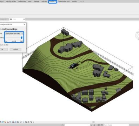
Task: Toggle sun path icon in view control bar
Action: point(5,122)
